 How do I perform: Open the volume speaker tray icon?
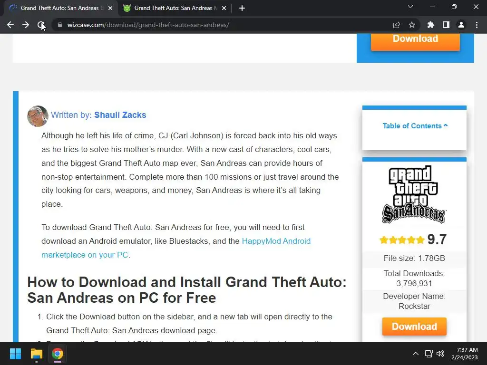[x=440, y=354]
